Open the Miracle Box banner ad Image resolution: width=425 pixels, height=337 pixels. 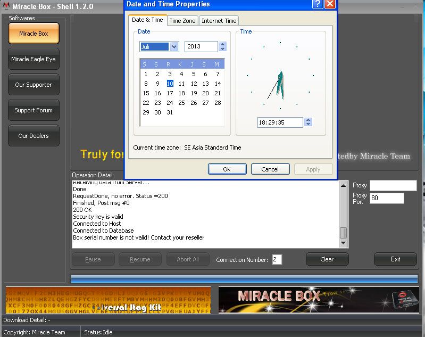tap(319, 300)
